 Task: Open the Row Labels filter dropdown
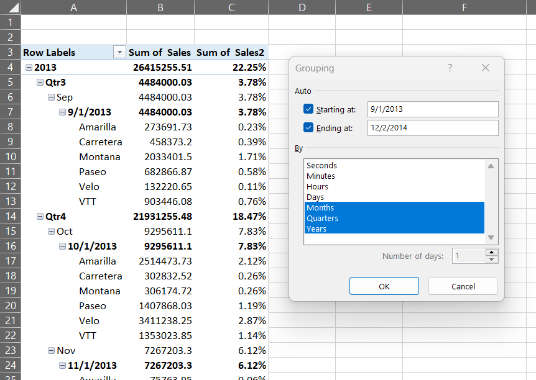tap(119, 53)
